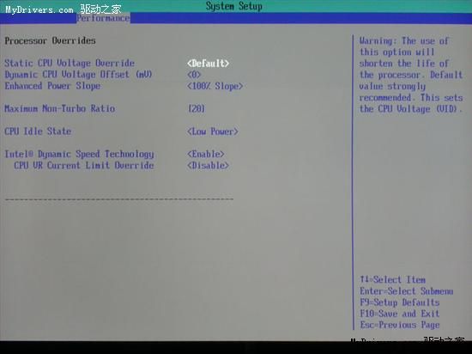Open the <Low Power> idle state selector
Viewport: 472px width, 354px height.
[x=213, y=131]
